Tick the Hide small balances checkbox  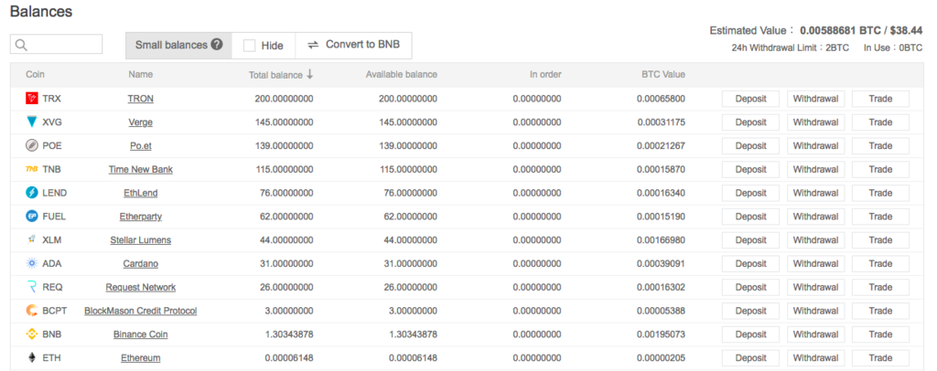249,46
